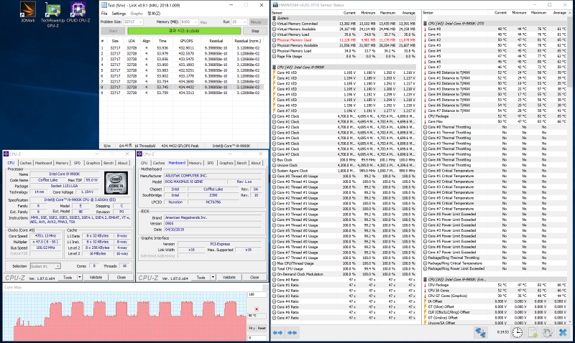Switch to SPD tab in Mainboard CPU-Z window
The width and height of the screenshot is (575, 343).
click(x=210, y=163)
